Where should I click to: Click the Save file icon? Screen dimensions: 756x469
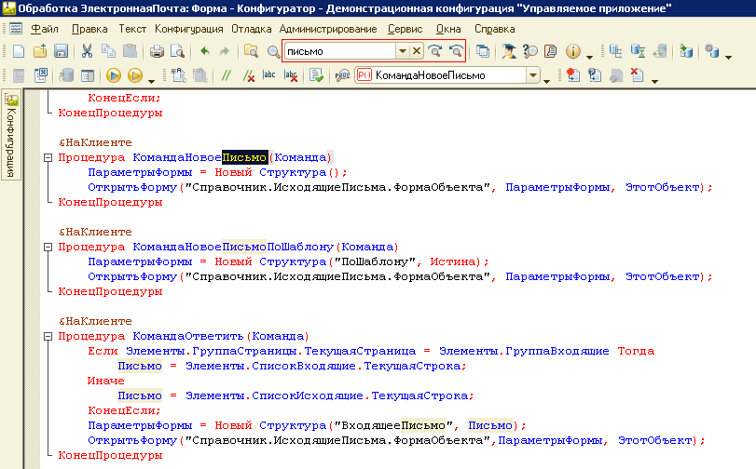pos(61,51)
